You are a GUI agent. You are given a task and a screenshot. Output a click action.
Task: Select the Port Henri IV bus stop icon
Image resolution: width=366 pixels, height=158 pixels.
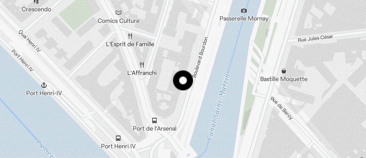(118, 138)
